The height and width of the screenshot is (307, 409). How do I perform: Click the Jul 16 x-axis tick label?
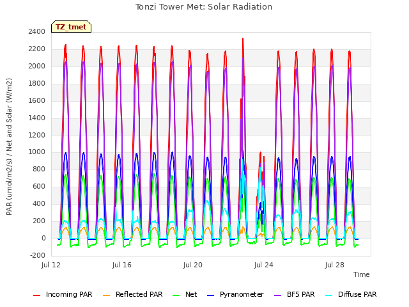122,265
